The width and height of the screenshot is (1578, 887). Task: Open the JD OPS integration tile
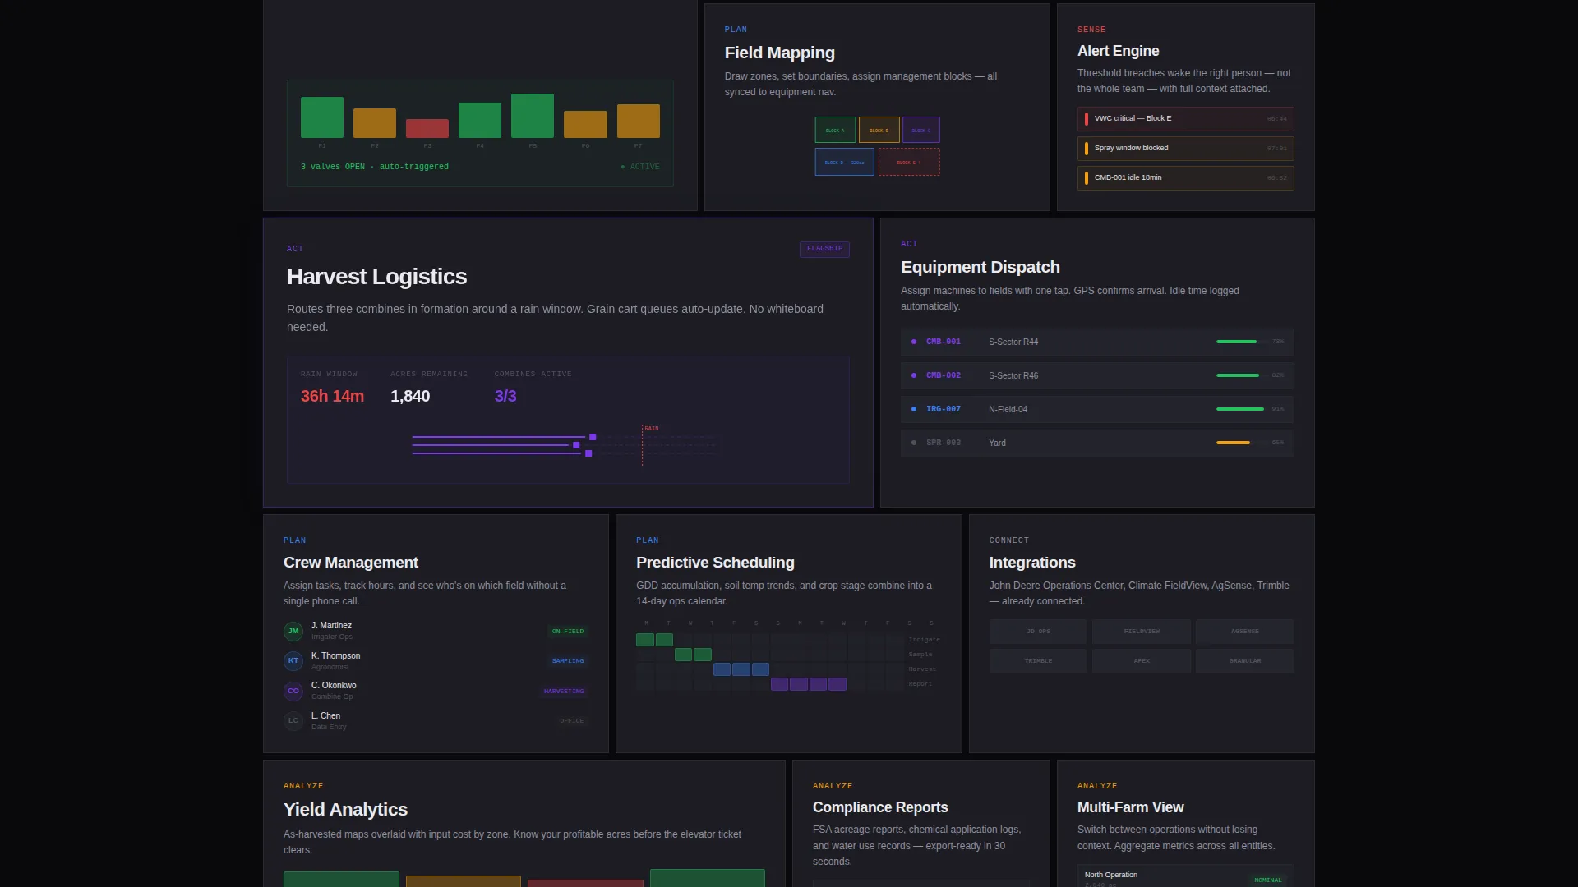coord(1038,632)
